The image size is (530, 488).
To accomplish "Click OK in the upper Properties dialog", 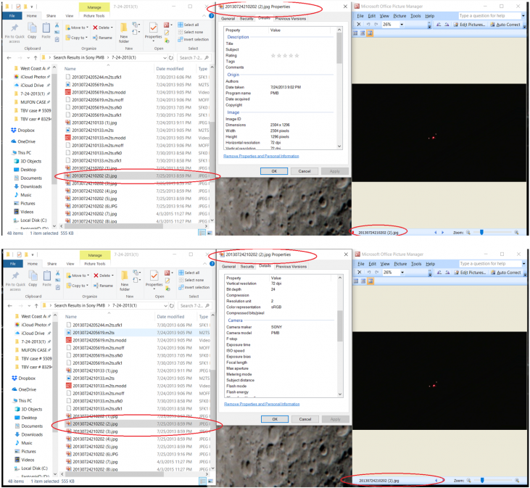I will pyautogui.click(x=274, y=171).
